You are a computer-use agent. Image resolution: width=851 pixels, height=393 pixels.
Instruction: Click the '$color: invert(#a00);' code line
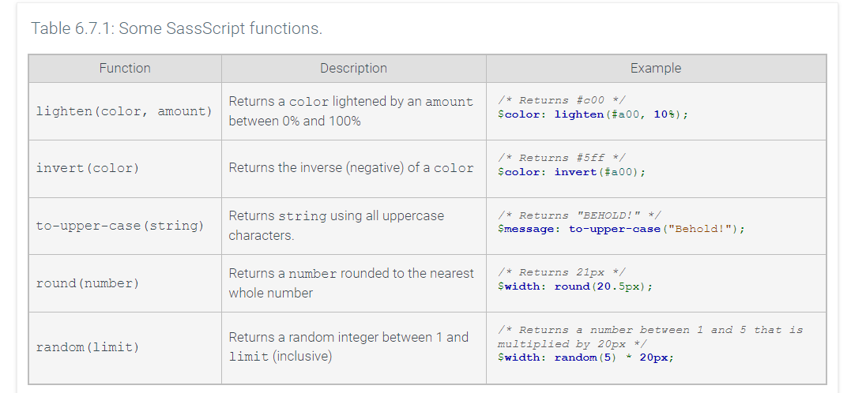571,172
